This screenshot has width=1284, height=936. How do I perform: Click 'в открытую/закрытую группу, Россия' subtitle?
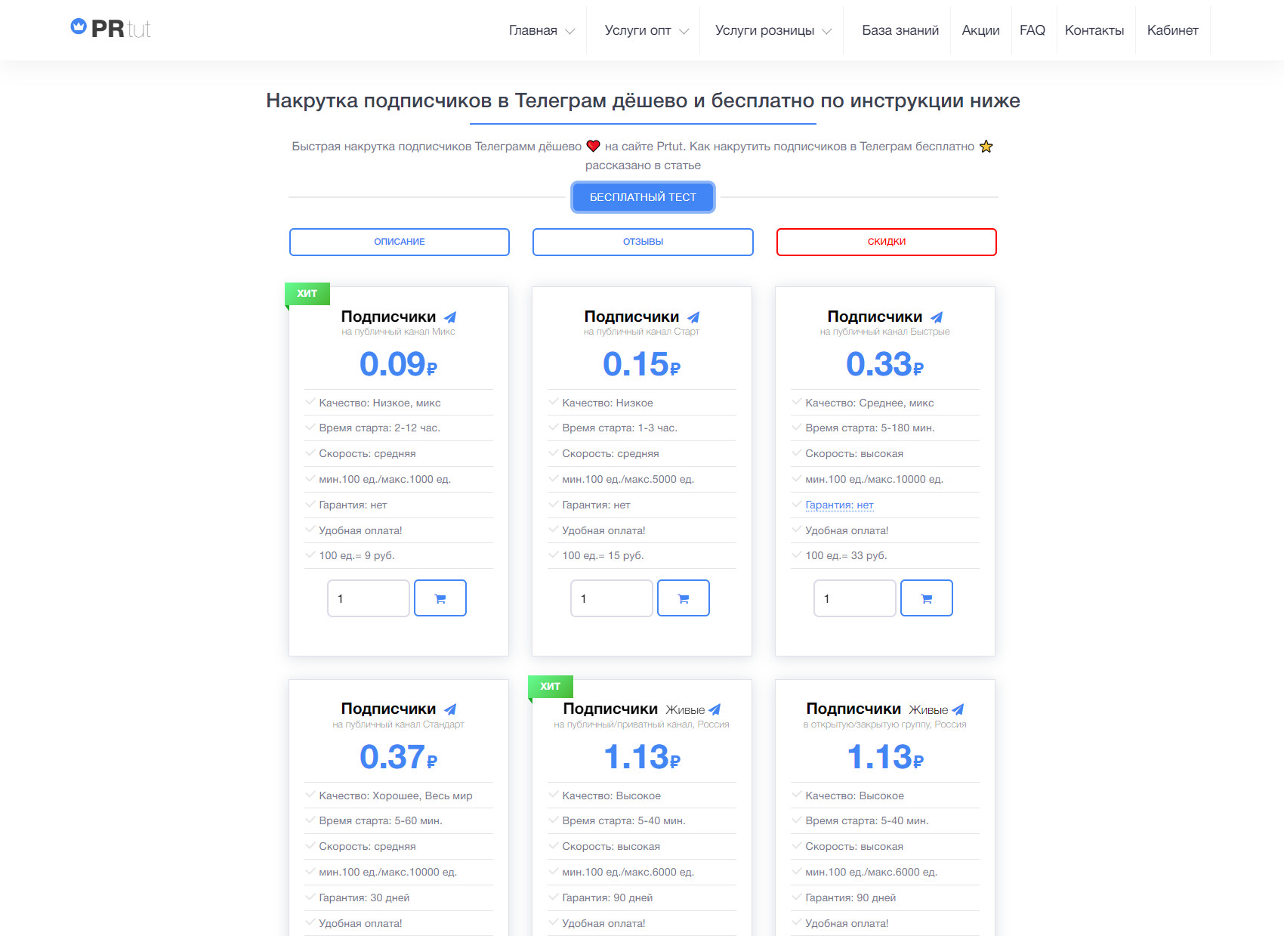pyautogui.click(x=884, y=724)
